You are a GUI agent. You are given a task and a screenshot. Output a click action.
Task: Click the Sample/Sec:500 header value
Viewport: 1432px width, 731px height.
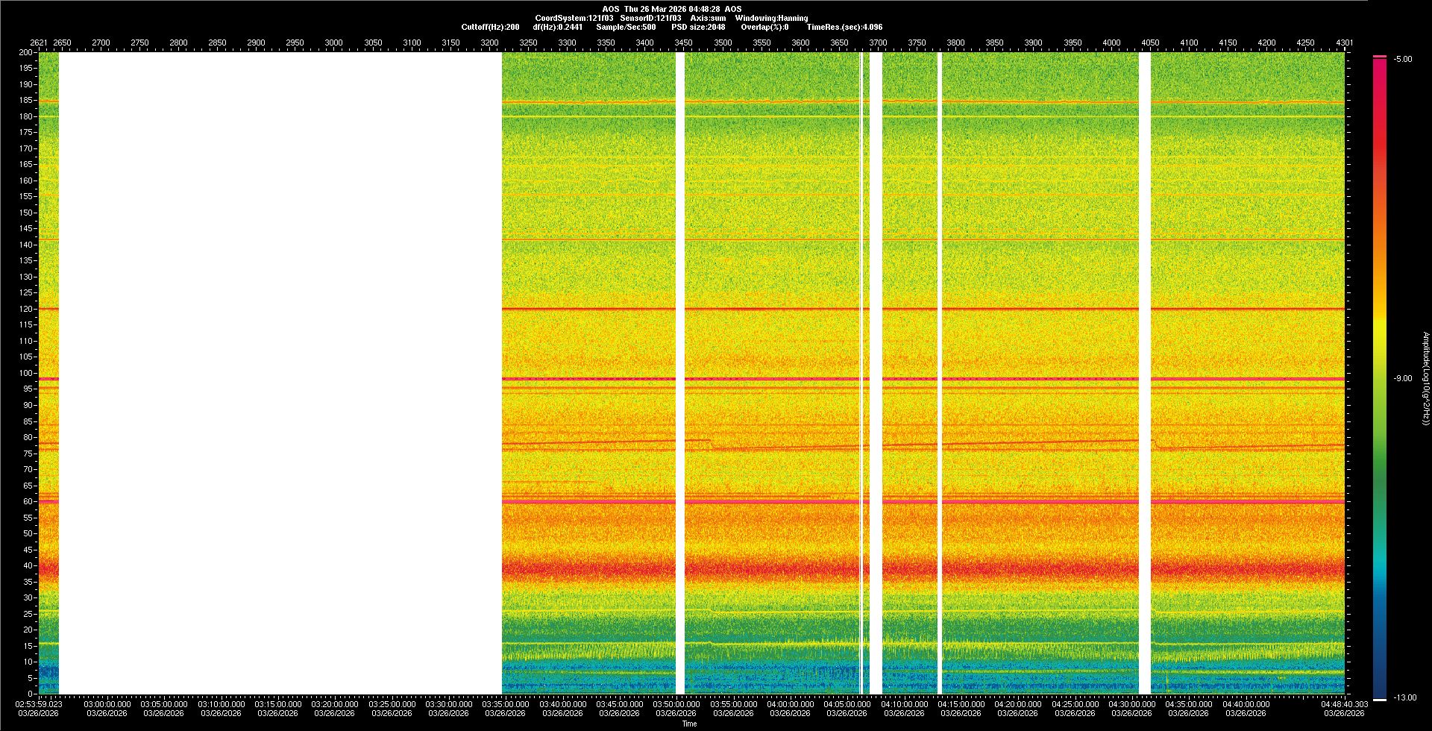click(x=626, y=27)
